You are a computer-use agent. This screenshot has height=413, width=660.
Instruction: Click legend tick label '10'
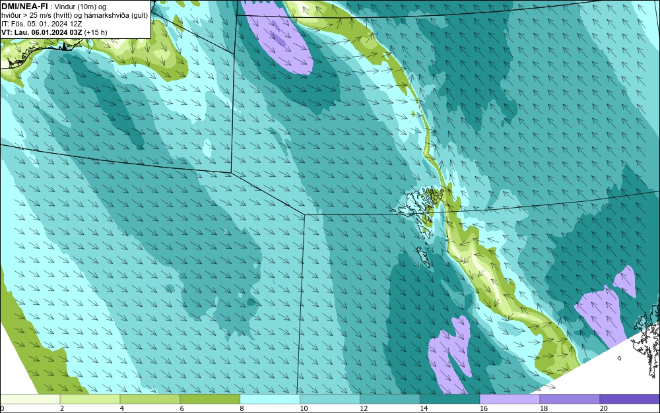pos(304,408)
